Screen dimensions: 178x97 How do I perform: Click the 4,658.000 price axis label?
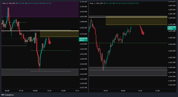[83, 59]
